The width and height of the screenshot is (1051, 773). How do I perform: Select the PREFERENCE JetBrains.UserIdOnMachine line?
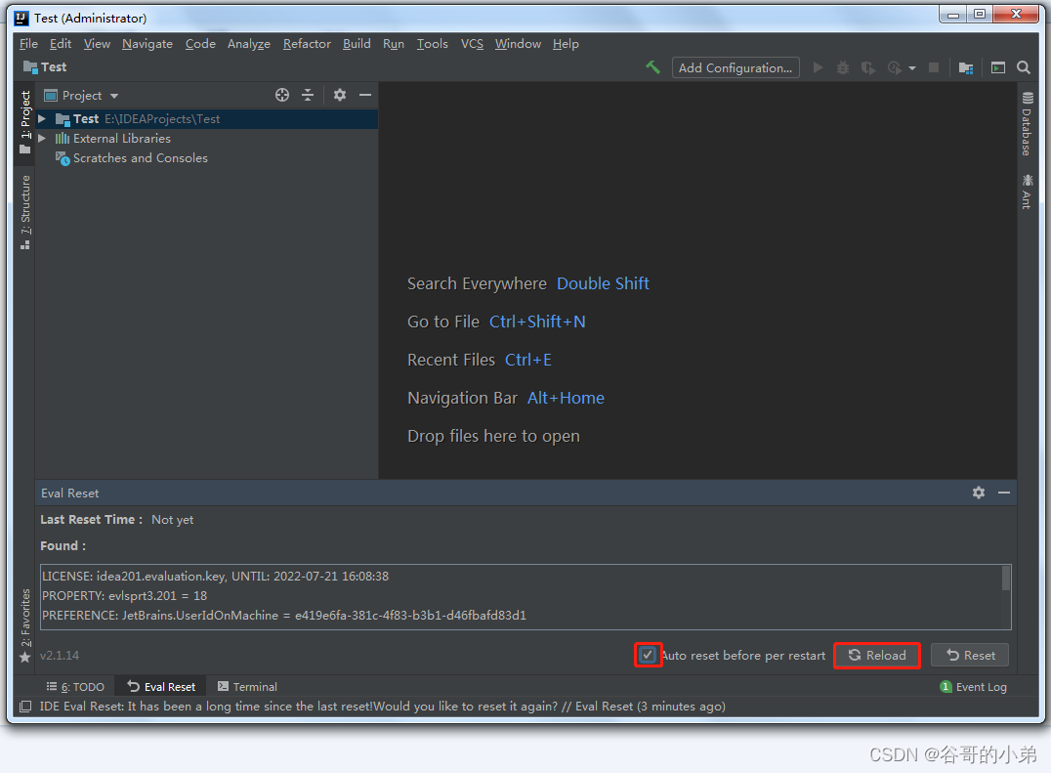284,615
